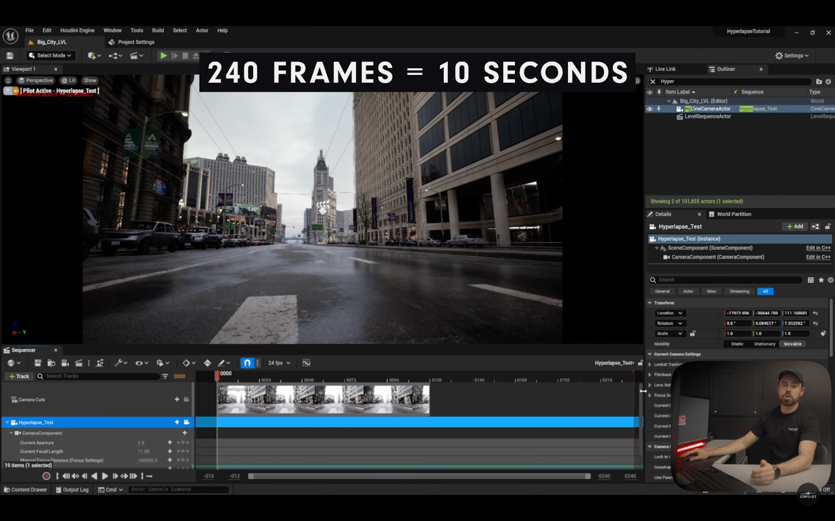This screenshot has width=835, height=521.
Task: Open Outliner settings gear
Action: [x=828, y=81]
